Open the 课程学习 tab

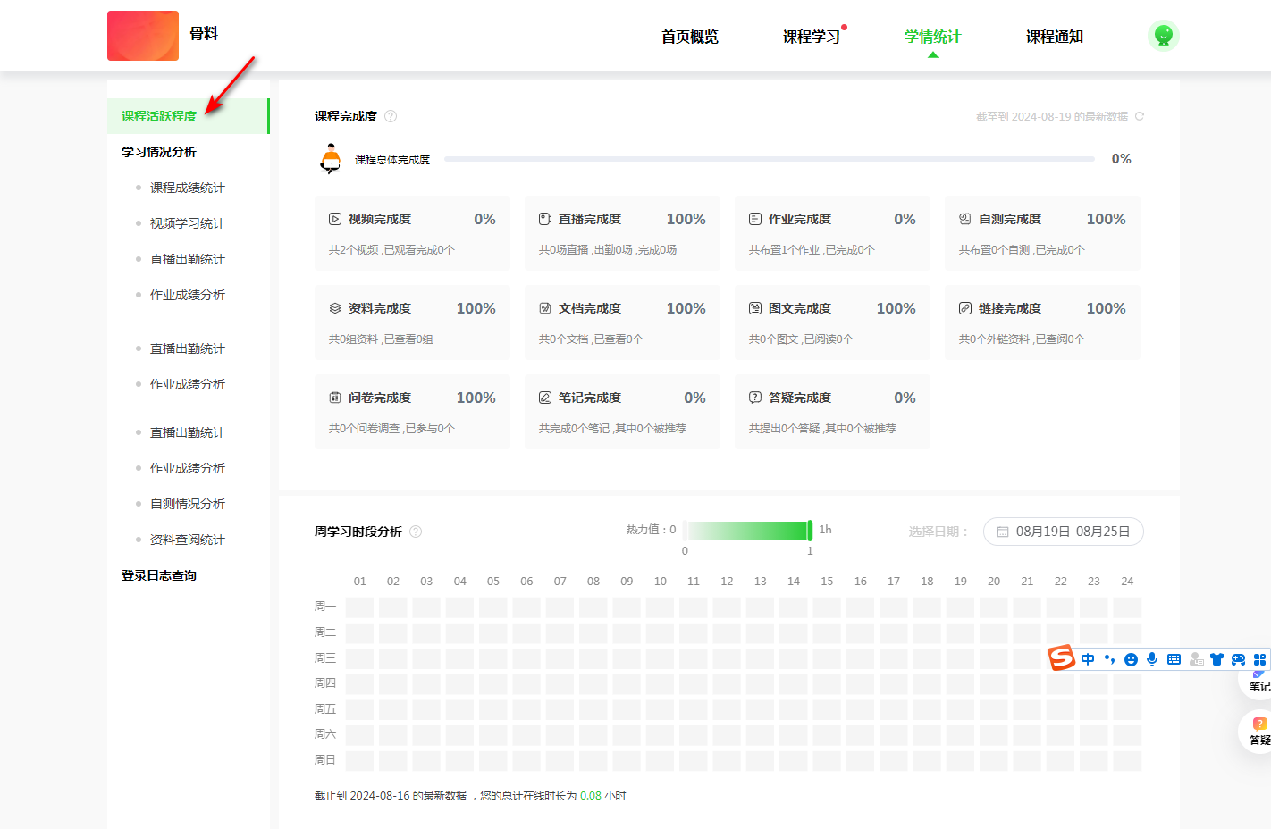[811, 37]
